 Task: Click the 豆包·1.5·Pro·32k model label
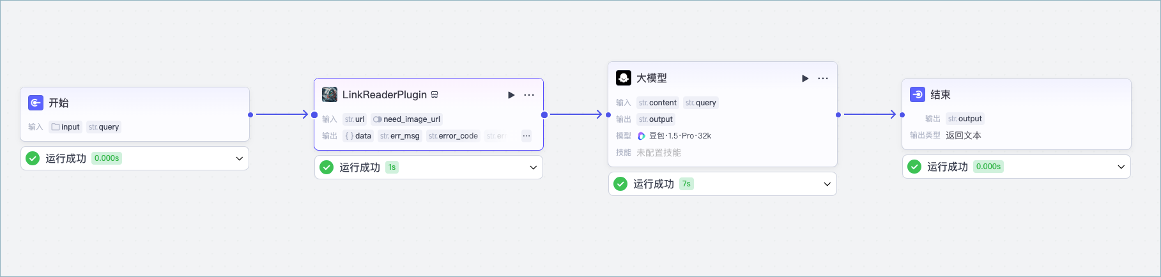(680, 136)
